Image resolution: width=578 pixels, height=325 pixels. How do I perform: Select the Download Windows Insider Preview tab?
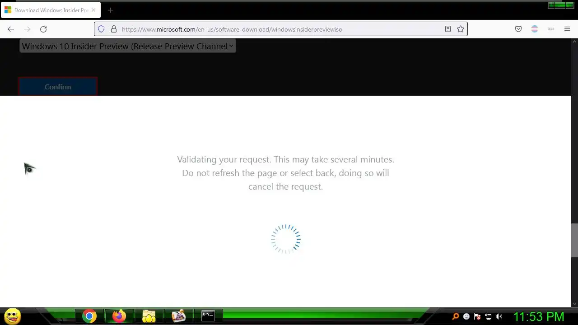pyautogui.click(x=51, y=10)
